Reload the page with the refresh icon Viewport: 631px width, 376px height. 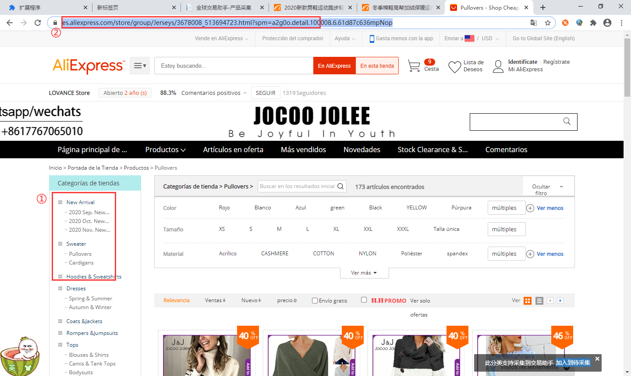(x=38, y=23)
